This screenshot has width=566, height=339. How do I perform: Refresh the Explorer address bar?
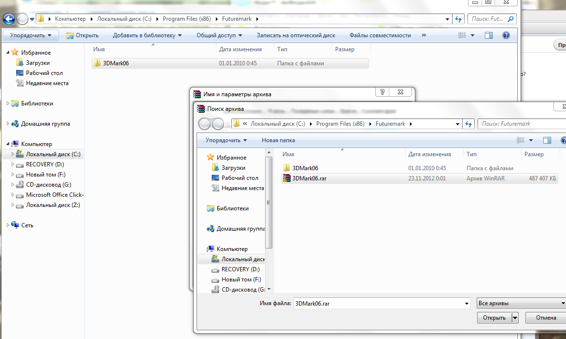click(458, 19)
